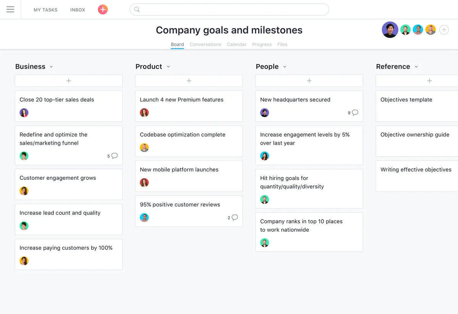The width and height of the screenshot is (458, 314).
Task: Click the magnifier icon in search bar
Action: (137, 10)
